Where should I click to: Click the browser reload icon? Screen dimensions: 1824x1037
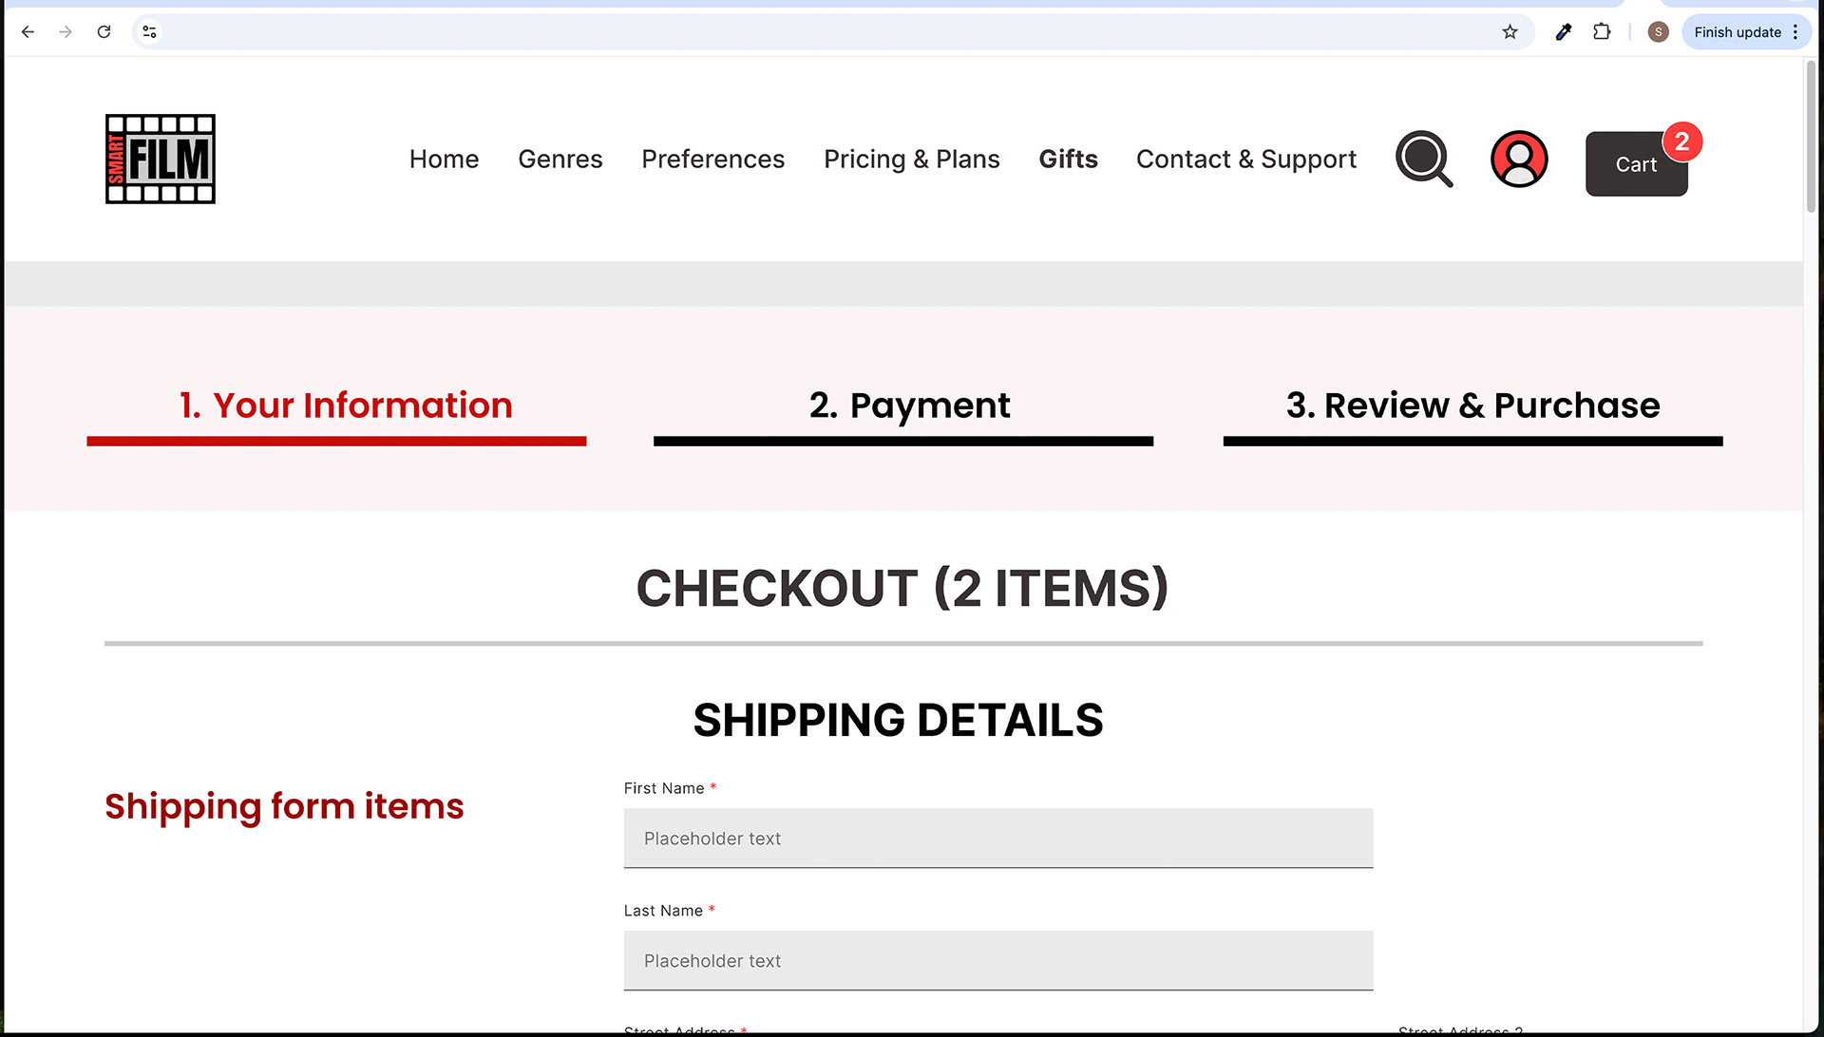104,32
